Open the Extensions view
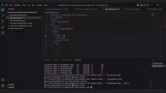Screen dimensions: 166x93 coord(3,33)
